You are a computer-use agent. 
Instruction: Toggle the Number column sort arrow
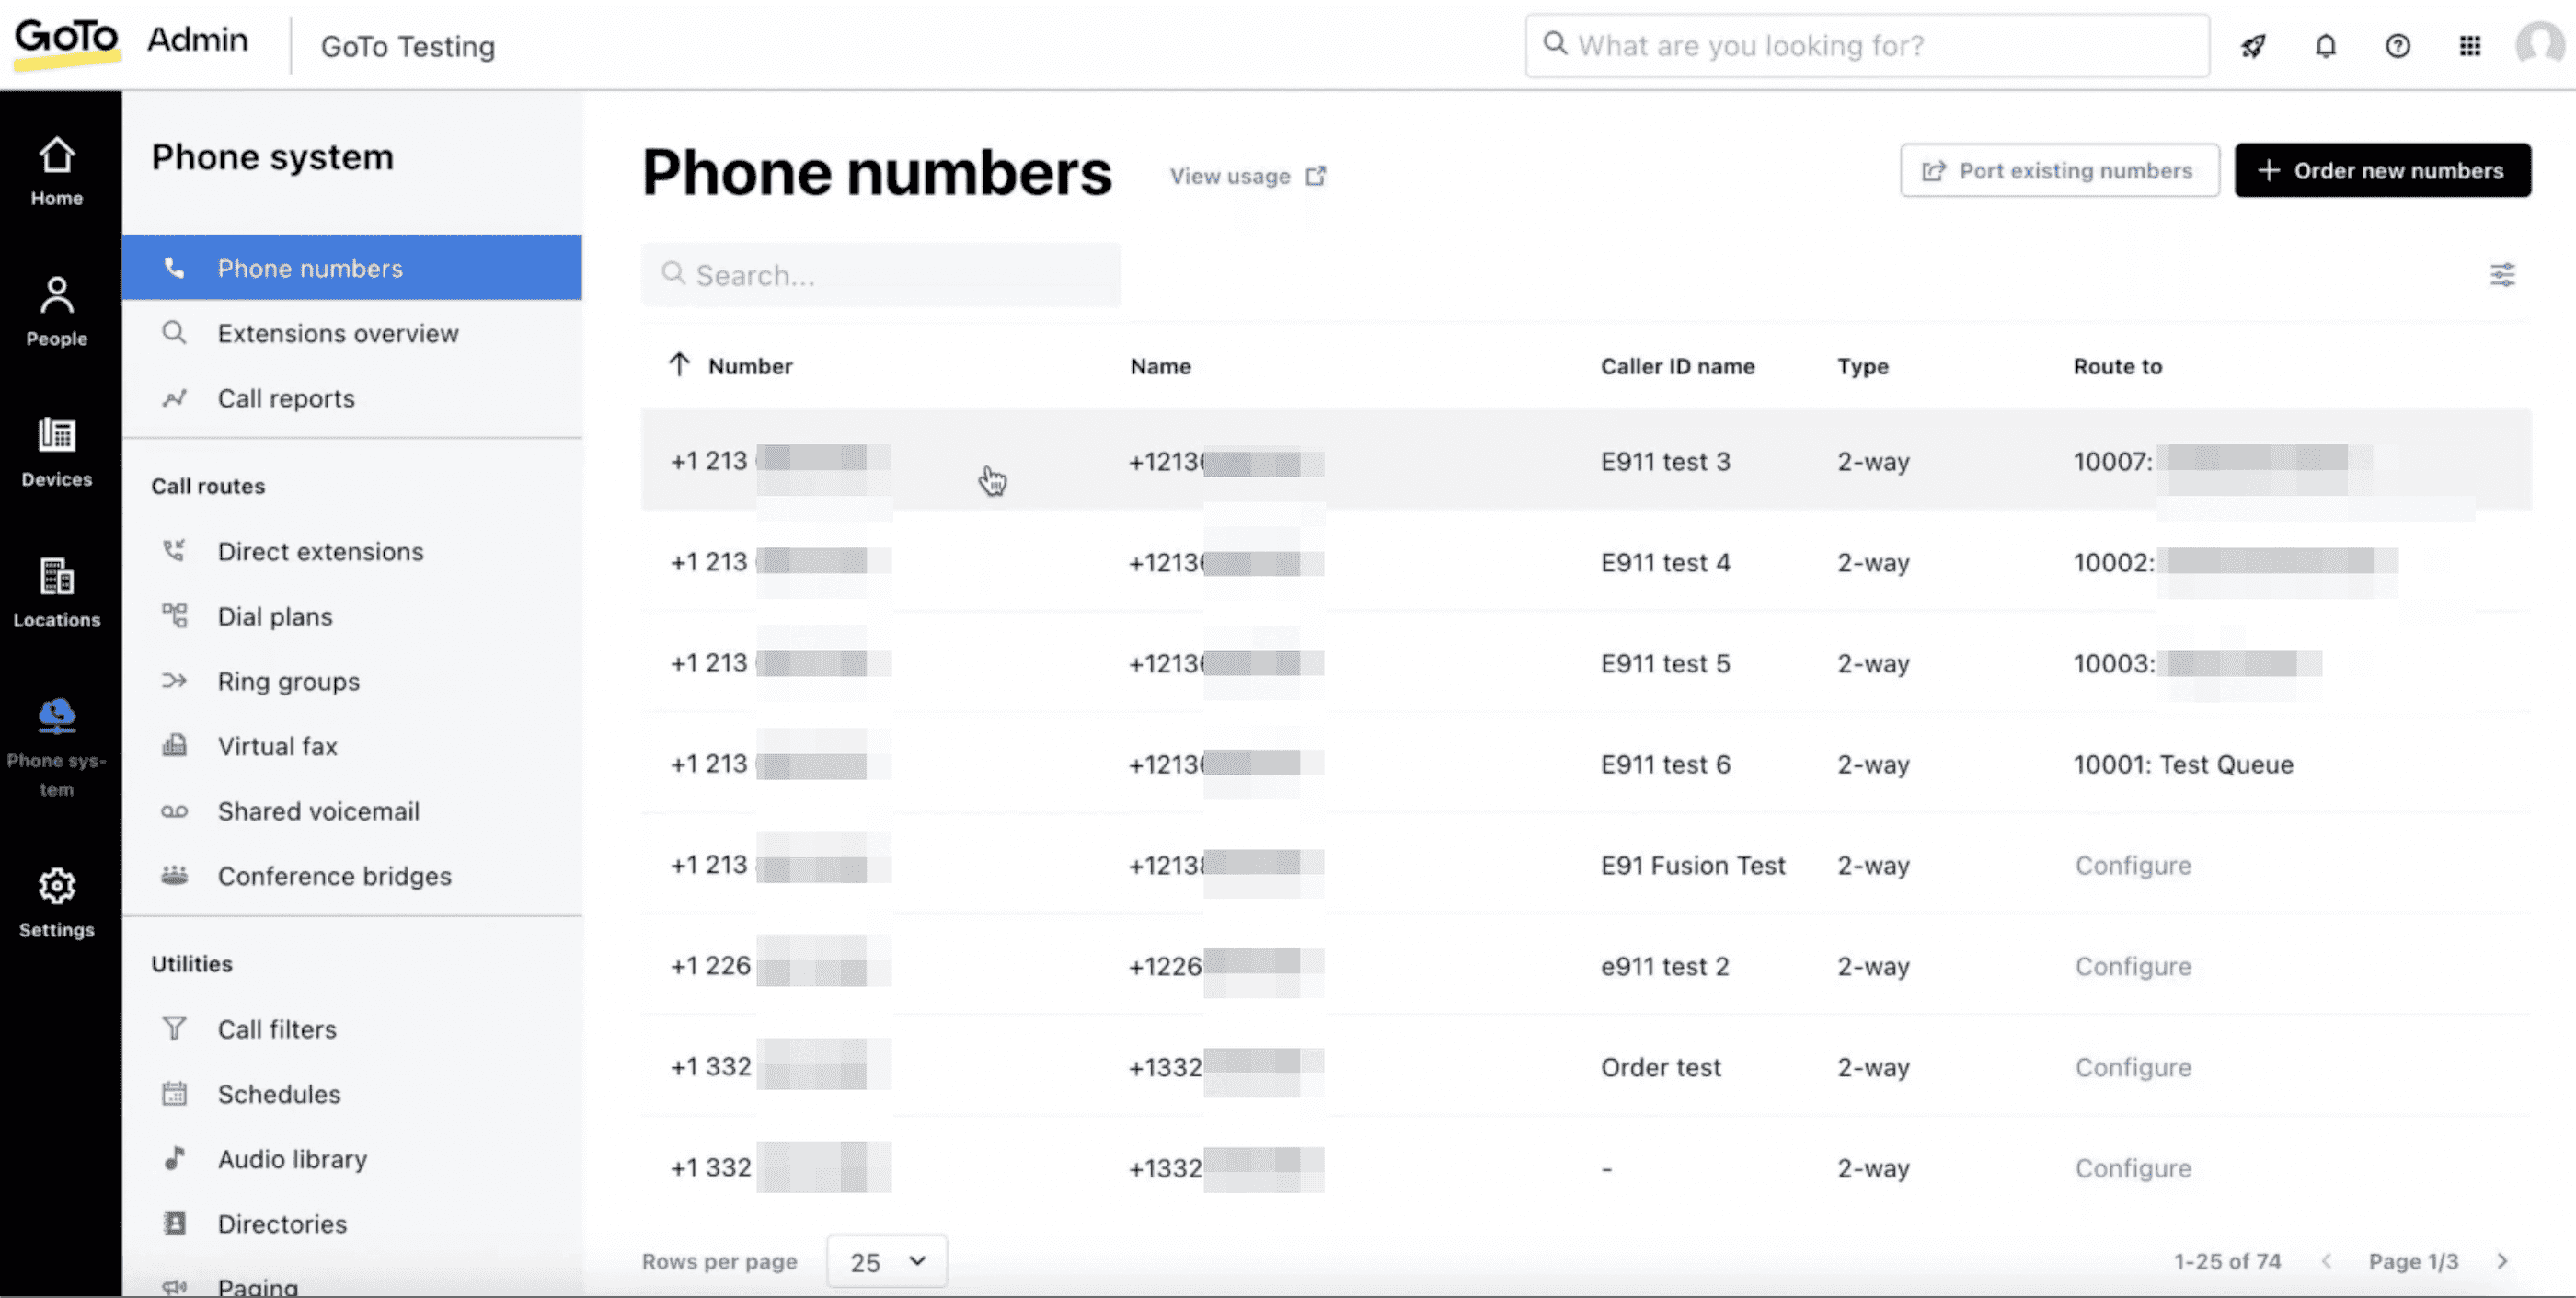point(680,365)
